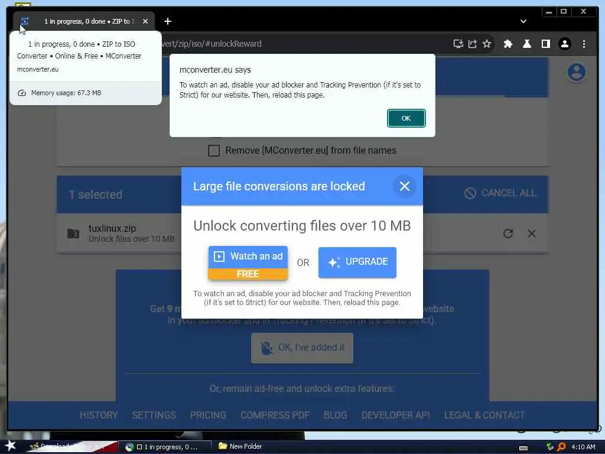Tick Remove [MConverter.eu] from file names checkbox
The width and height of the screenshot is (605, 454).
point(214,150)
